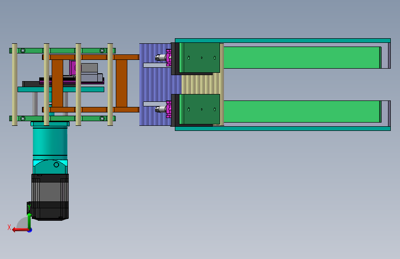Select the beige ribbed roller between green blocks
400x259 pixels.
coord(201,83)
